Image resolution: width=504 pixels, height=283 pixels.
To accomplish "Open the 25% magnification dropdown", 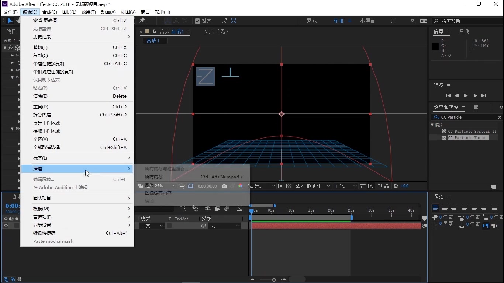I will [165, 186].
